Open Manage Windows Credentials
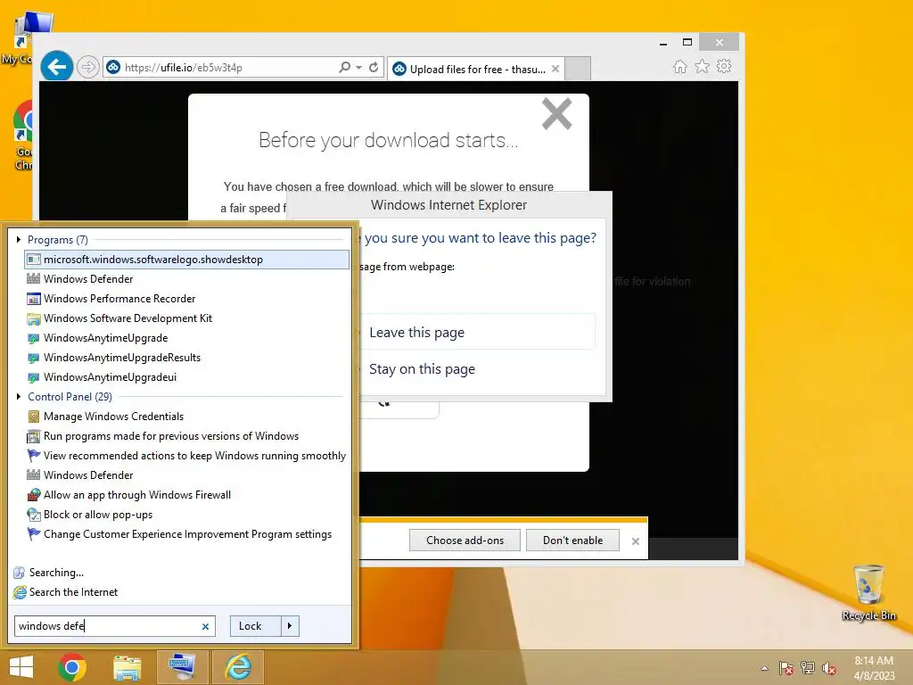This screenshot has height=685, width=913. click(186, 417)
